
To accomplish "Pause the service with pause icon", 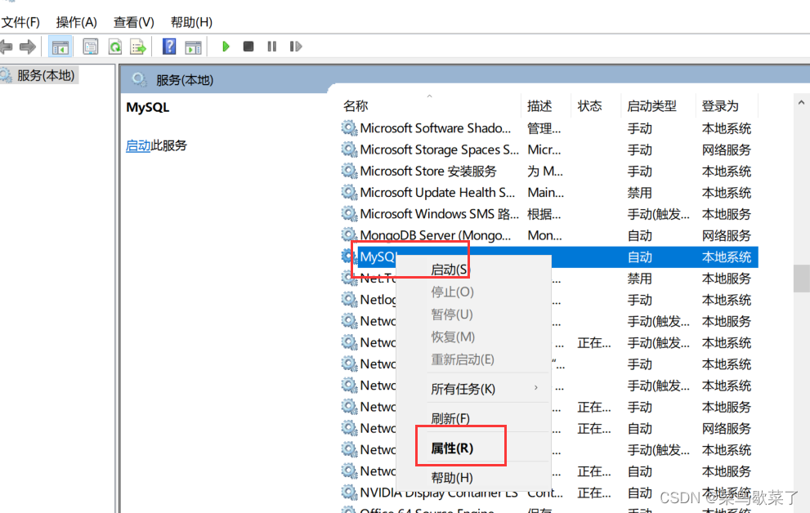I will pos(271,47).
